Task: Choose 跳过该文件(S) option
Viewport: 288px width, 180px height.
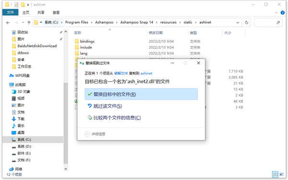Action: pyautogui.click(x=108, y=106)
